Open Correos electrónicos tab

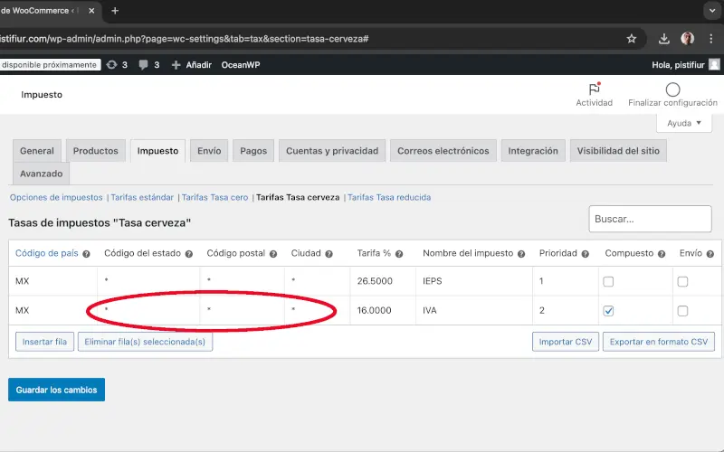(x=443, y=151)
